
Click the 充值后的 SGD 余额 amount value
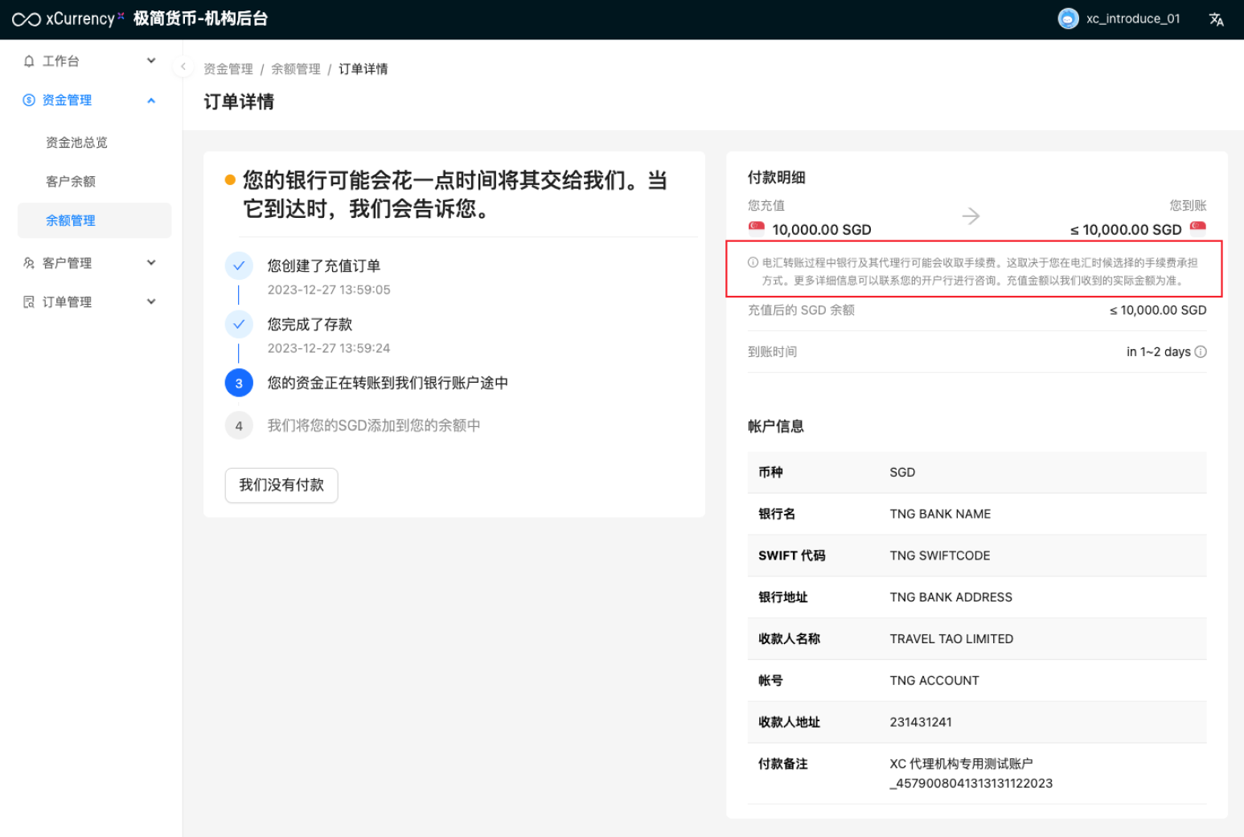pos(1158,310)
